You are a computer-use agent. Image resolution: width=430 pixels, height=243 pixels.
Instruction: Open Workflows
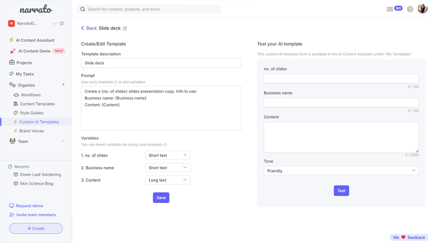pos(31,95)
